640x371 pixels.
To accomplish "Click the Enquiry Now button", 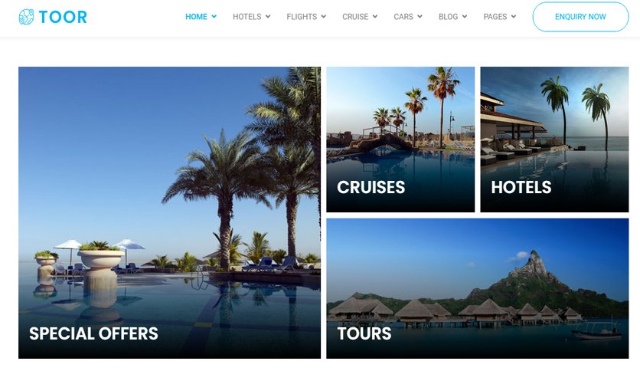I will tap(580, 17).
